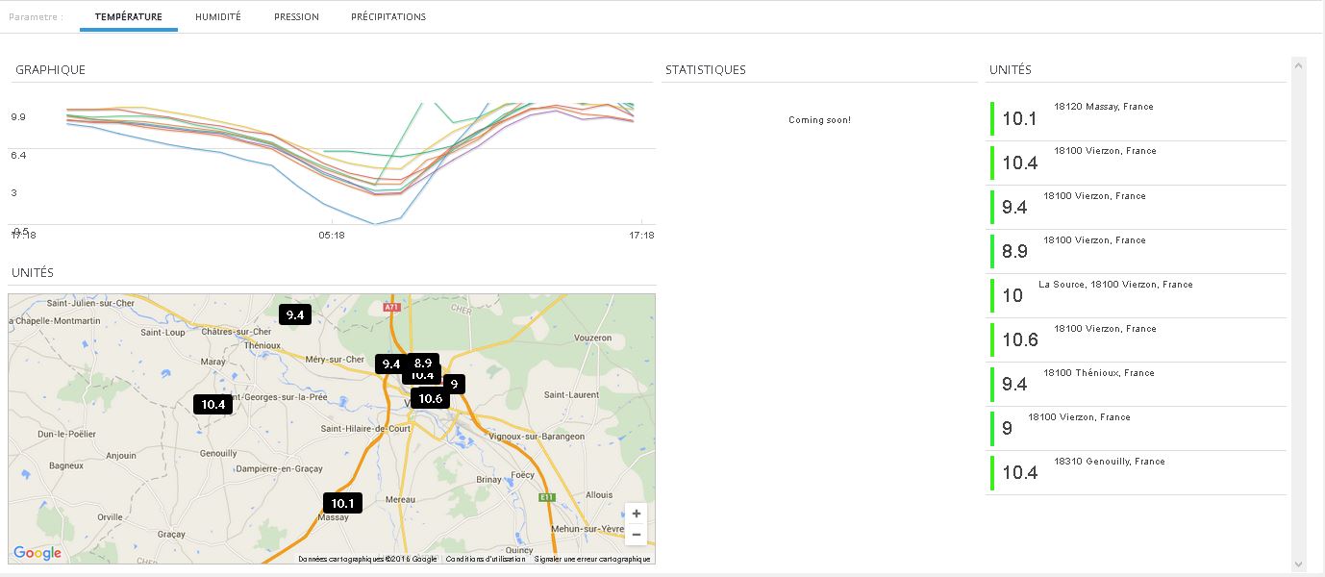
Task: Click Saint-Loup town label on map
Action: (x=162, y=333)
